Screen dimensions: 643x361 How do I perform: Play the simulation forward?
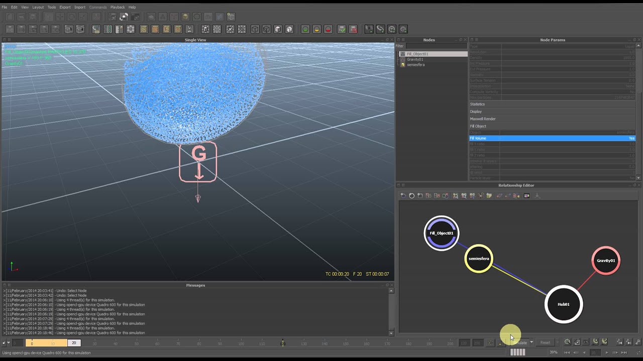point(607,352)
